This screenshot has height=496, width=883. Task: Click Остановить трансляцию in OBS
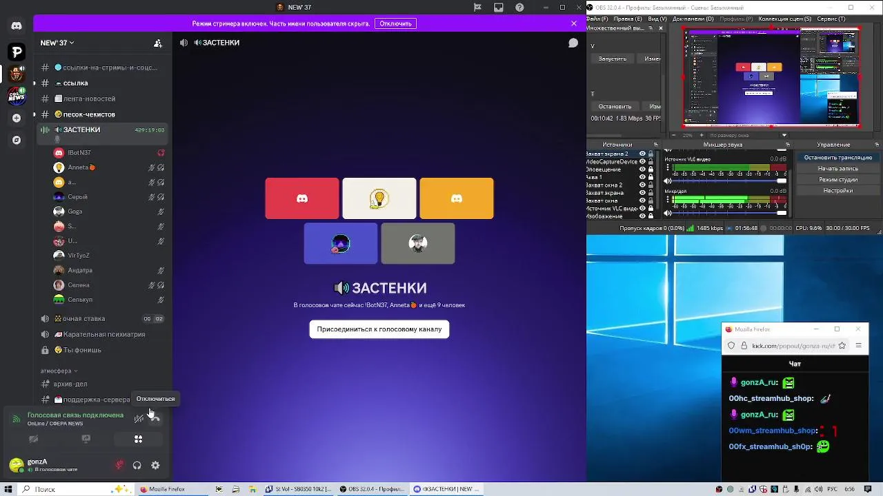click(837, 158)
